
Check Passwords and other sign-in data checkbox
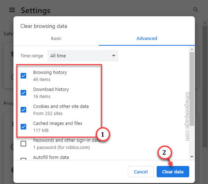23,144
